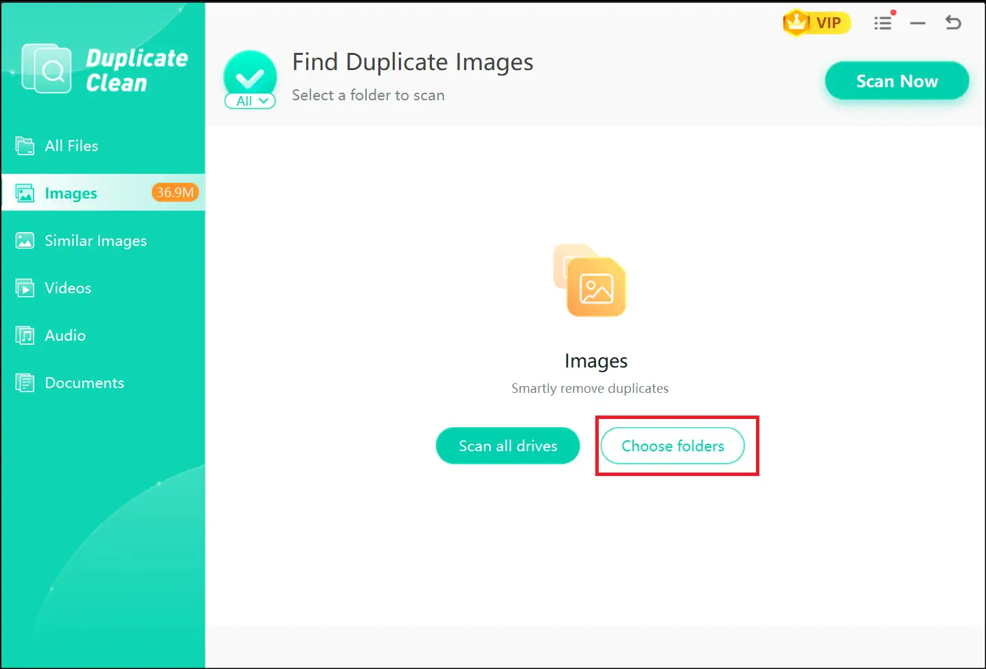Screen dimensions: 986x669
Task: Choose folders to scan for duplicates
Action: coord(672,446)
